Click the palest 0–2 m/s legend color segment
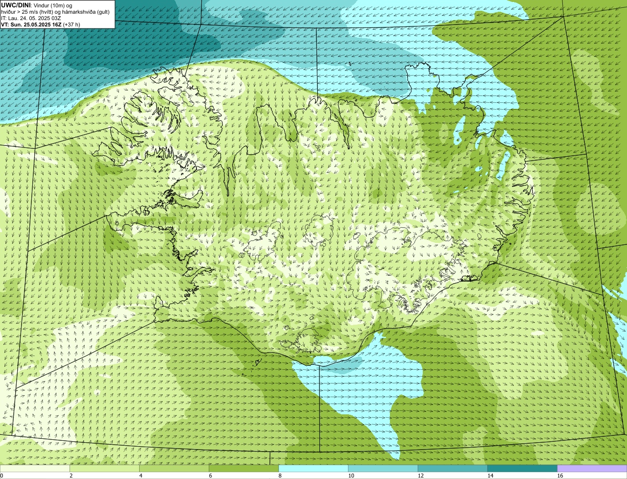The height and width of the screenshot is (479, 627). click(35, 468)
